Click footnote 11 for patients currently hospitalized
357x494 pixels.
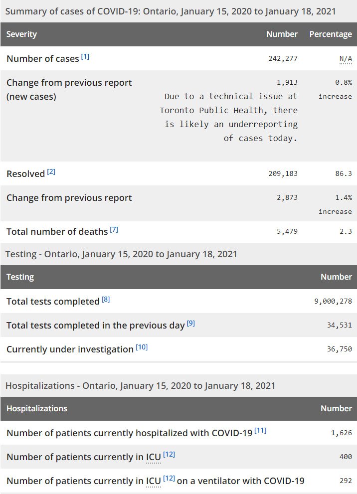pyautogui.click(x=260, y=431)
